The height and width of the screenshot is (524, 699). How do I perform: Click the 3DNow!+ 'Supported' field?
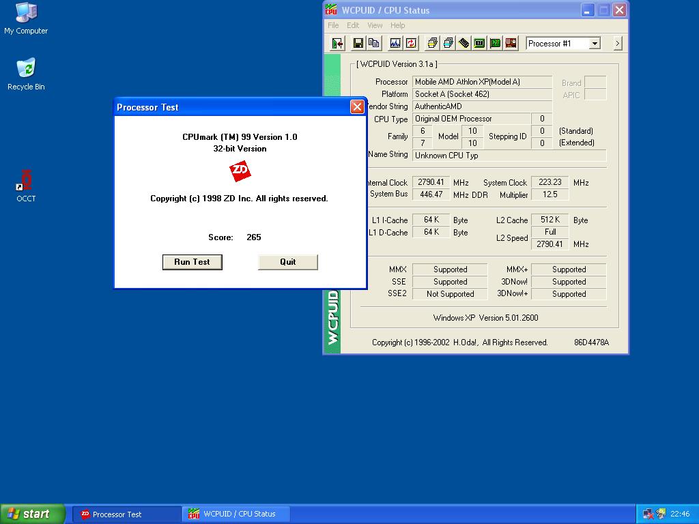point(569,294)
